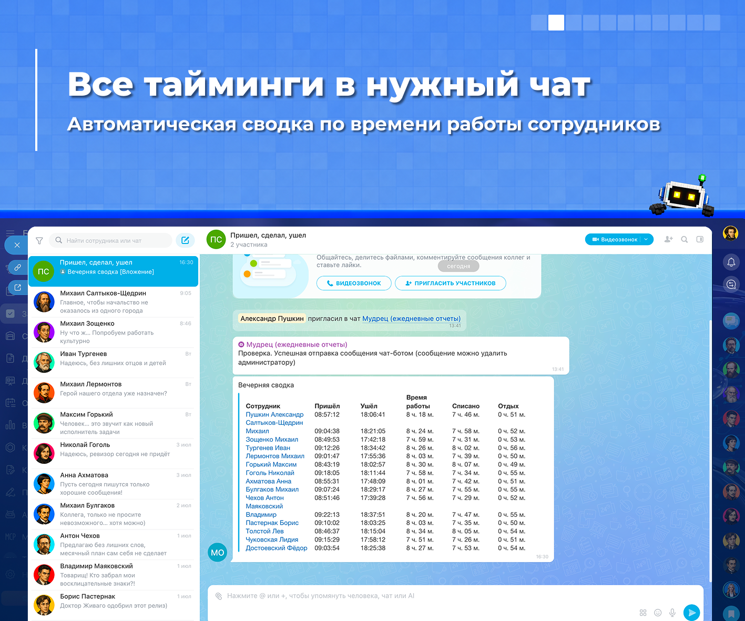
Task: Open notifications bell icon
Action: pyautogui.click(x=731, y=262)
